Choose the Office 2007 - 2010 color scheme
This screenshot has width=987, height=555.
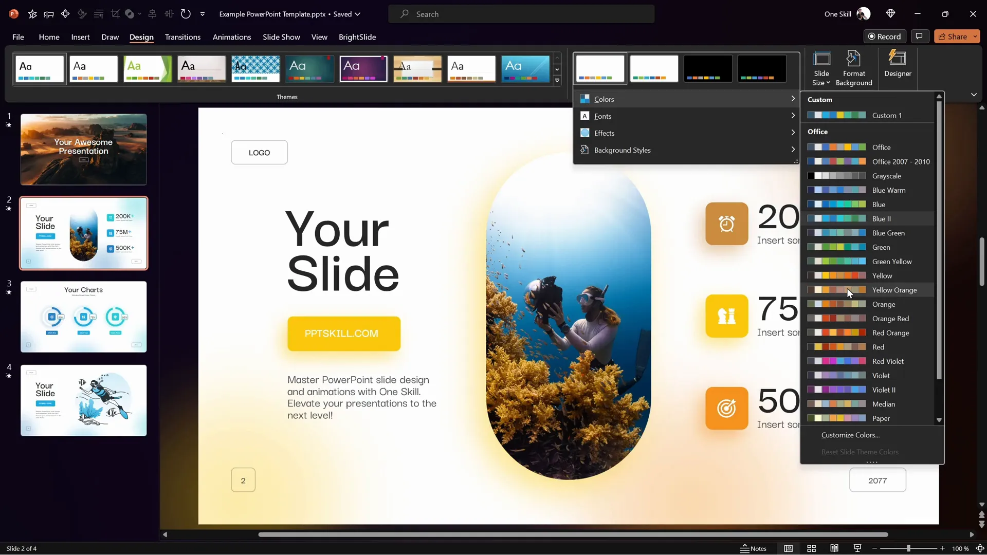click(x=868, y=162)
